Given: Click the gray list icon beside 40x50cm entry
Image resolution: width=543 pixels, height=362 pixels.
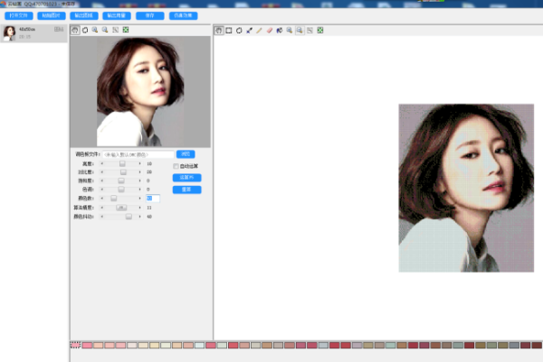Looking at the screenshot, I should pos(59,30).
